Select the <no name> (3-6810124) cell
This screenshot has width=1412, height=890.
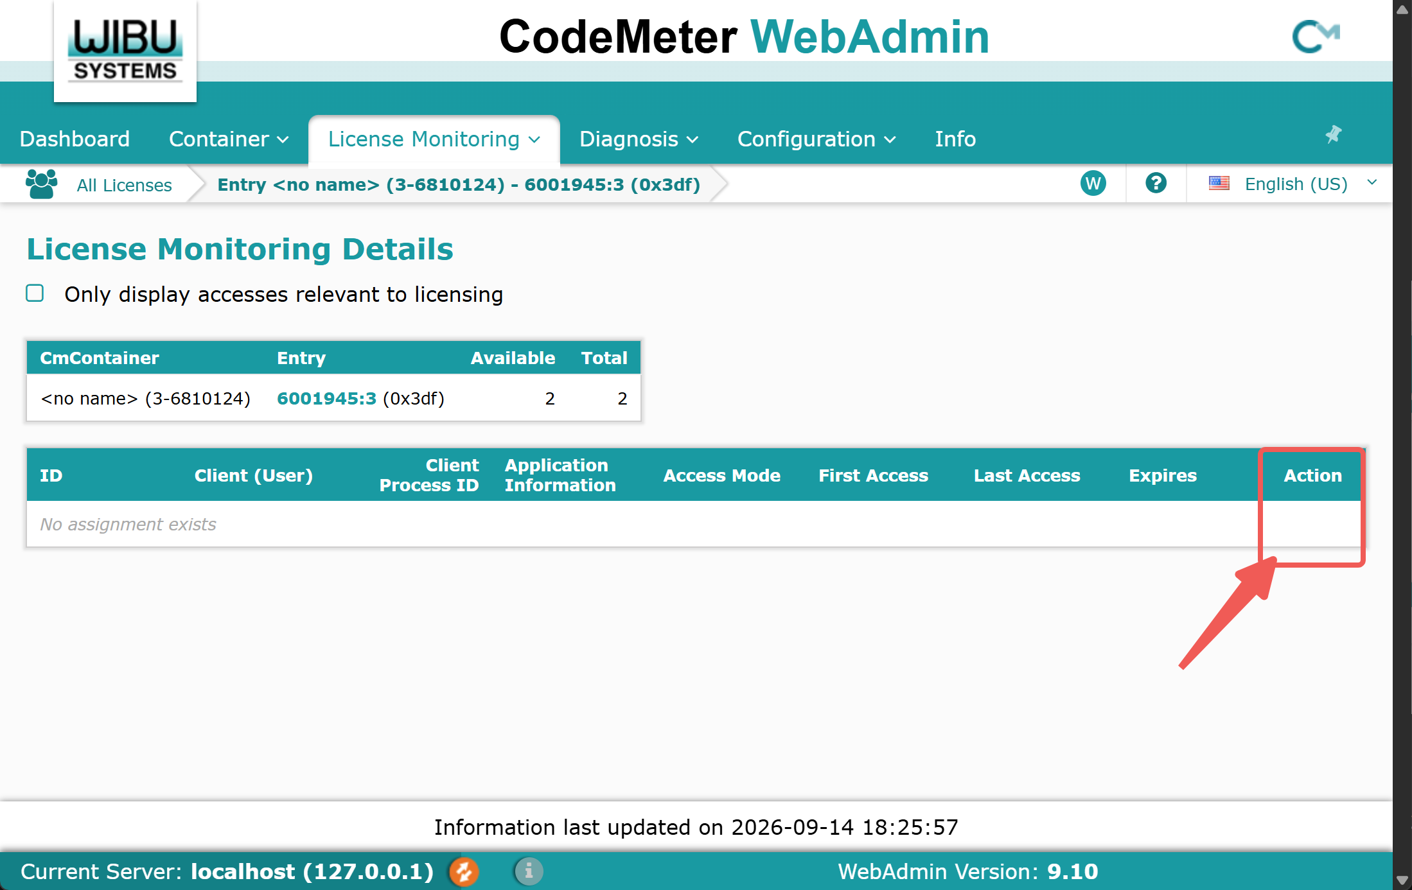coord(145,399)
